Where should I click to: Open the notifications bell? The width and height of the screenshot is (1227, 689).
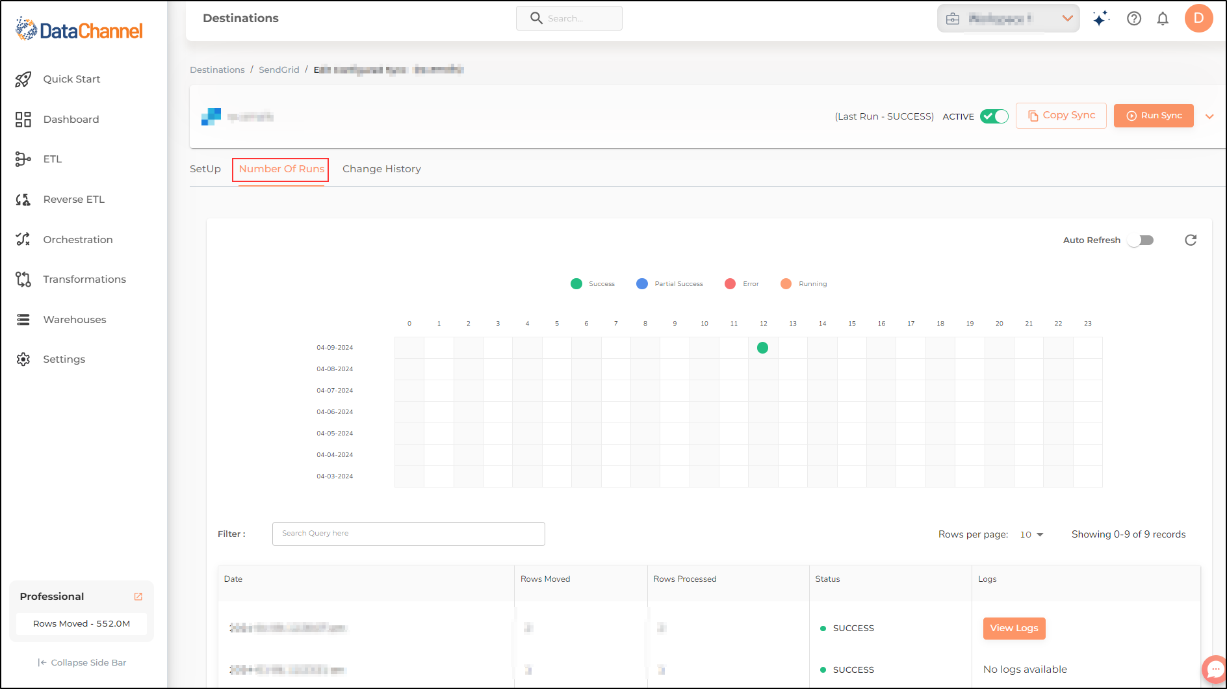(x=1163, y=18)
